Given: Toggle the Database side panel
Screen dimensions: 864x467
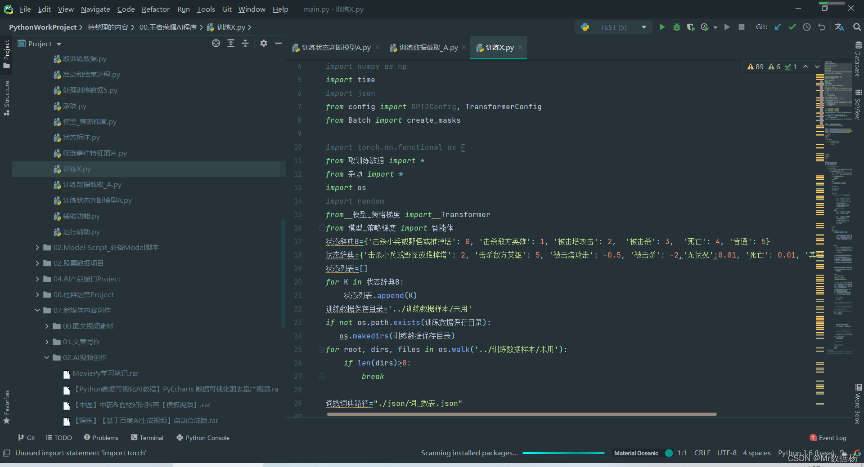Looking at the screenshot, I should tap(858, 59).
